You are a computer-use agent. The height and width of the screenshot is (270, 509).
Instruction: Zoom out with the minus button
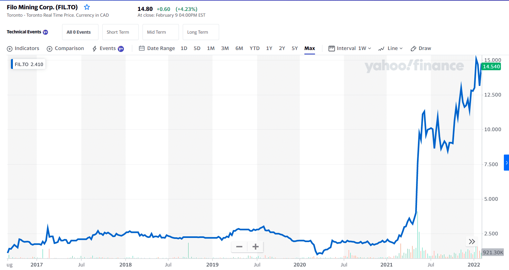(x=239, y=247)
